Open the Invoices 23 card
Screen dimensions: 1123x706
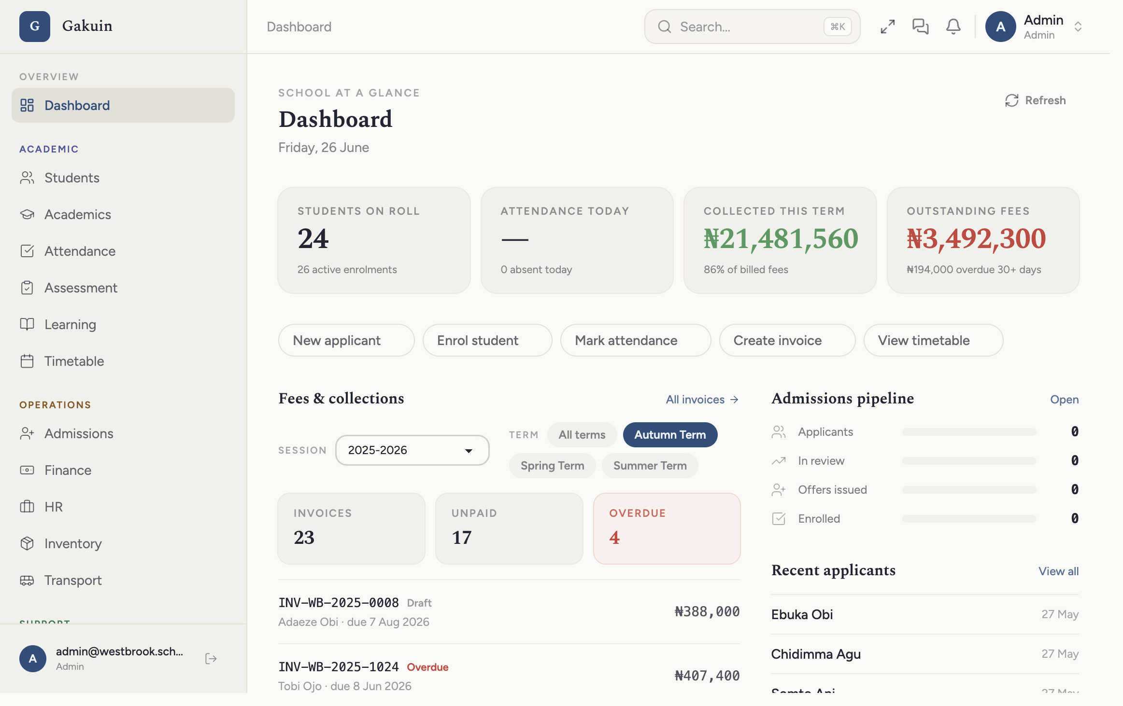pyautogui.click(x=352, y=528)
